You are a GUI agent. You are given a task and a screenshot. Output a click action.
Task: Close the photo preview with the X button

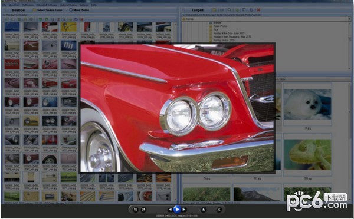219,210
